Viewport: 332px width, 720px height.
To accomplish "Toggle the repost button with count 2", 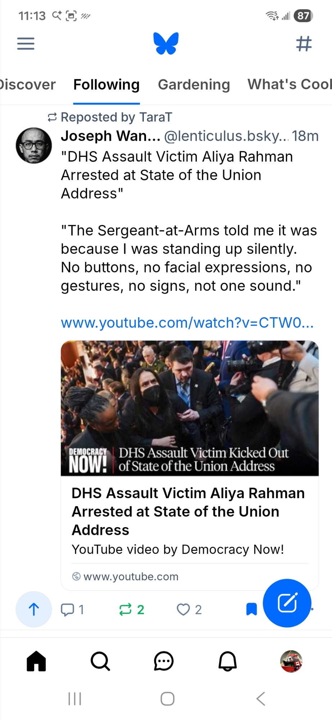I will pos(126,609).
